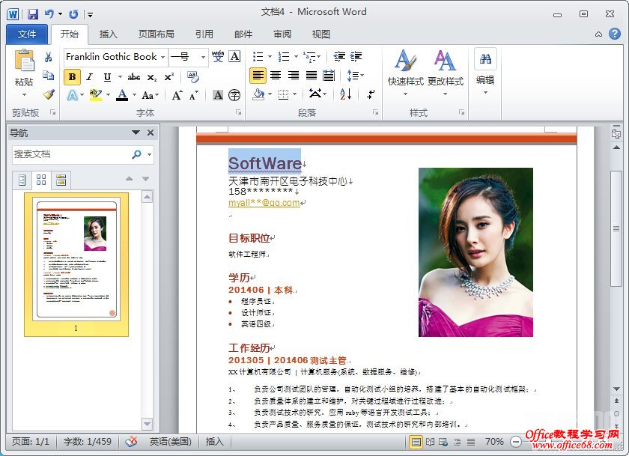
Task: Toggle Bold formatting button
Action: pyautogui.click(x=72, y=76)
